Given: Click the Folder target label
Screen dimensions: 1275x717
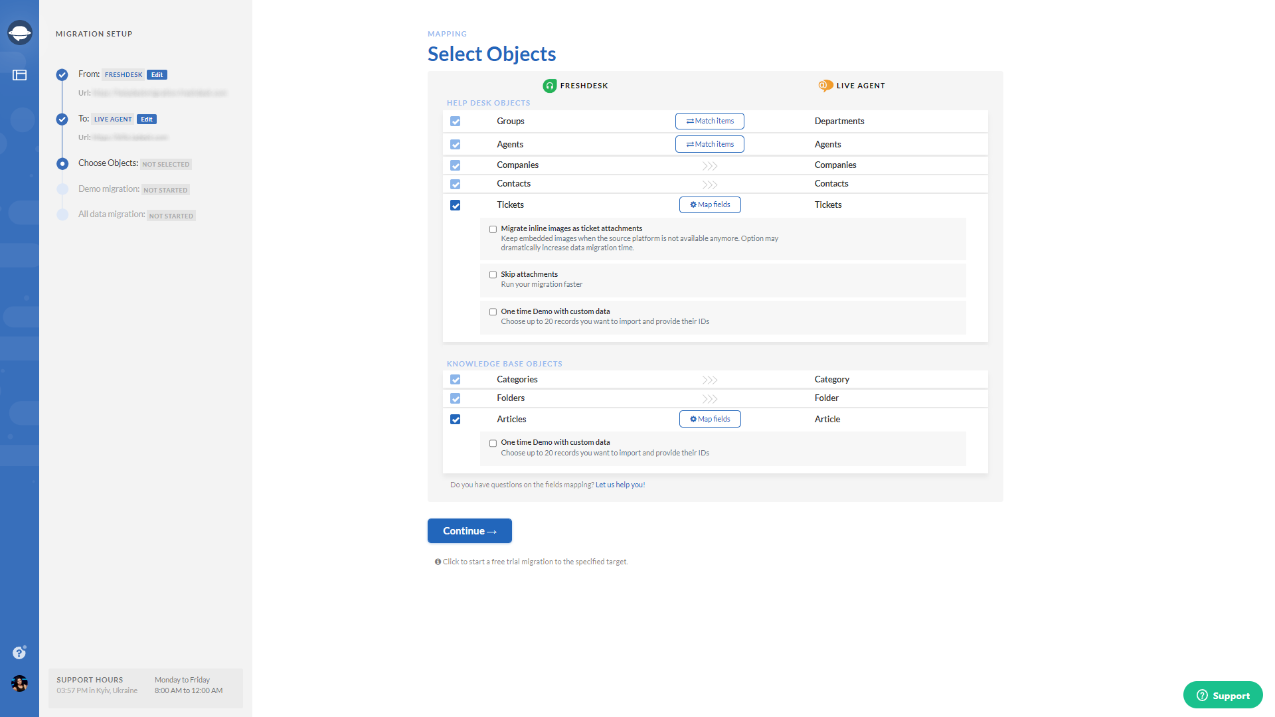Looking at the screenshot, I should (827, 398).
